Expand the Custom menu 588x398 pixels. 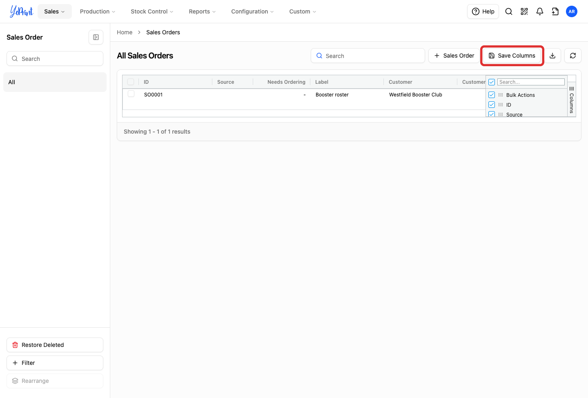click(303, 11)
